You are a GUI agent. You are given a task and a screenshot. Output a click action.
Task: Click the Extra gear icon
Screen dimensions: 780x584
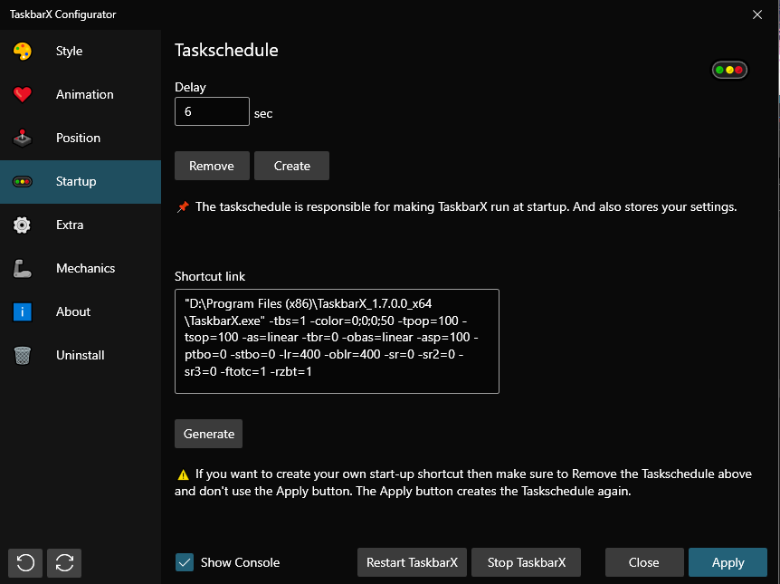22,225
